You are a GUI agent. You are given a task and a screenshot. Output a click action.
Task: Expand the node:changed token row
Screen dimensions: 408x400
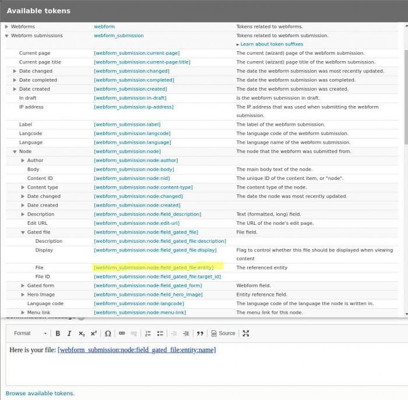coord(23,196)
